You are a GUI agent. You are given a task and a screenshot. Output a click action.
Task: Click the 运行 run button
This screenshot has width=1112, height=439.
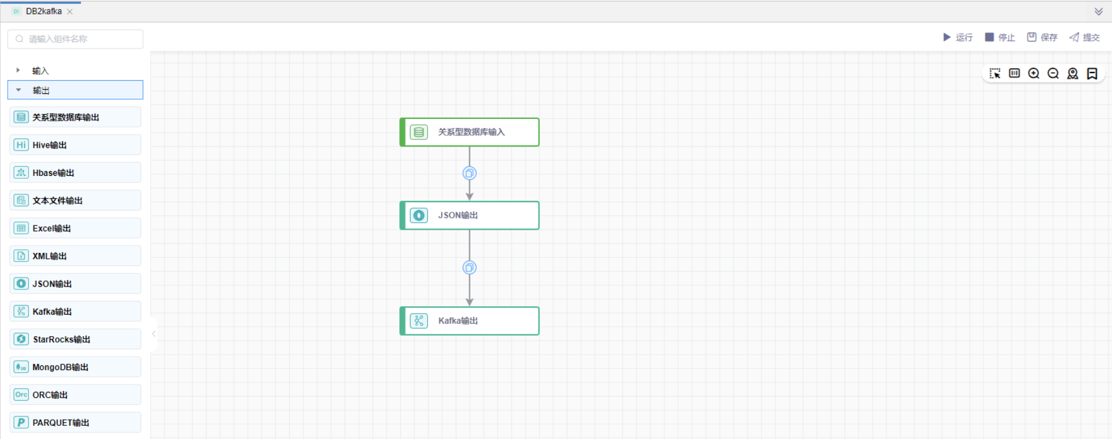(x=958, y=37)
